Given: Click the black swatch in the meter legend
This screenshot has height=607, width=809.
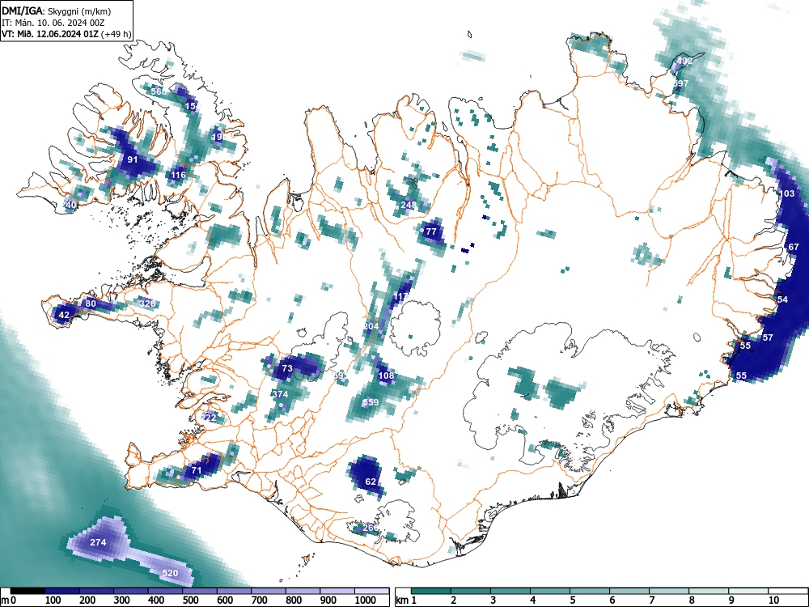Looking at the screenshot, I should [28, 591].
